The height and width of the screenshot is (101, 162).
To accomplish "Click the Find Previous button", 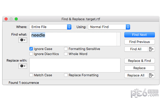I will tap(140, 42).
